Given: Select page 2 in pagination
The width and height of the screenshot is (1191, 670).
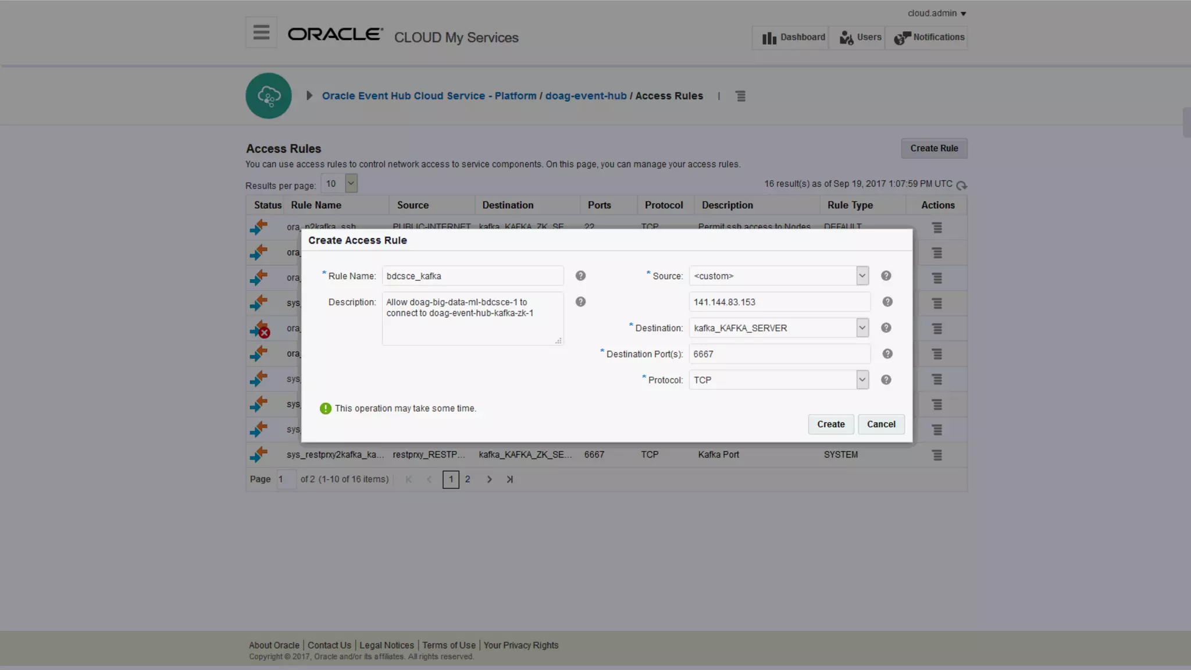Looking at the screenshot, I should click(467, 479).
